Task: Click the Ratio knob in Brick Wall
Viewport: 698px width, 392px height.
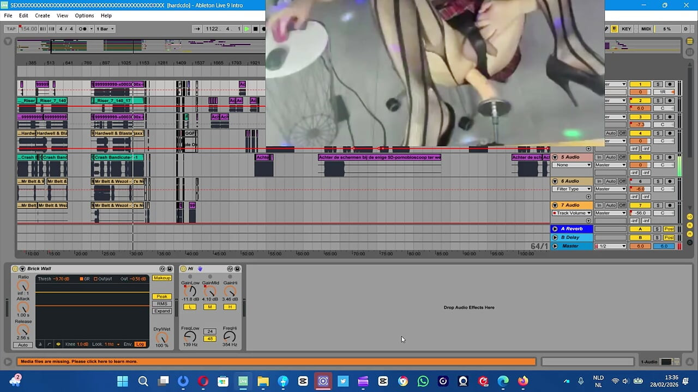Action: (x=23, y=286)
